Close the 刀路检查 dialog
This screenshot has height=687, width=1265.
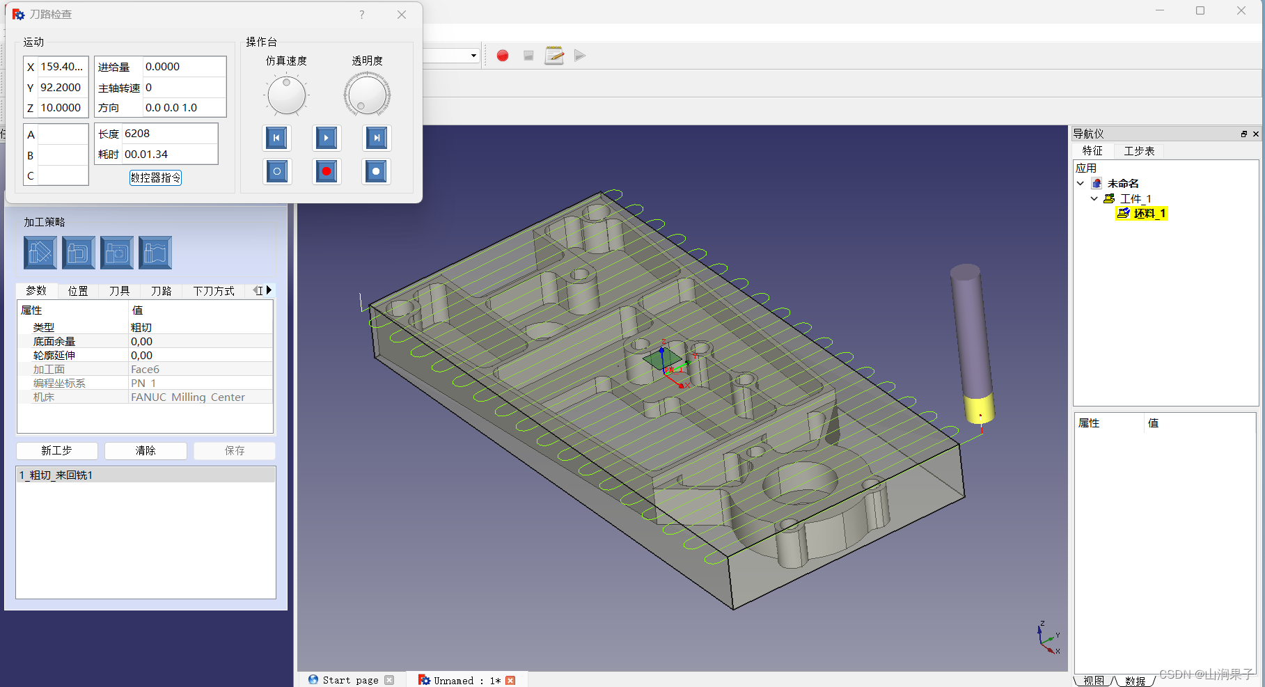click(x=402, y=15)
